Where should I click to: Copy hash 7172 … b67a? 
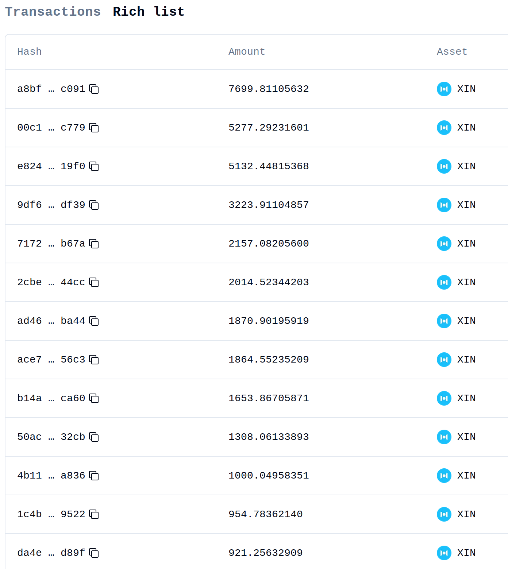pyautogui.click(x=94, y=244)
